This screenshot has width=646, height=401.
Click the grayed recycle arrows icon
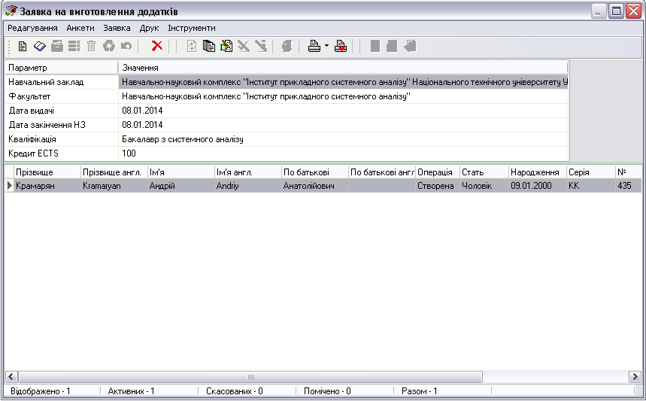click(109, 46)
